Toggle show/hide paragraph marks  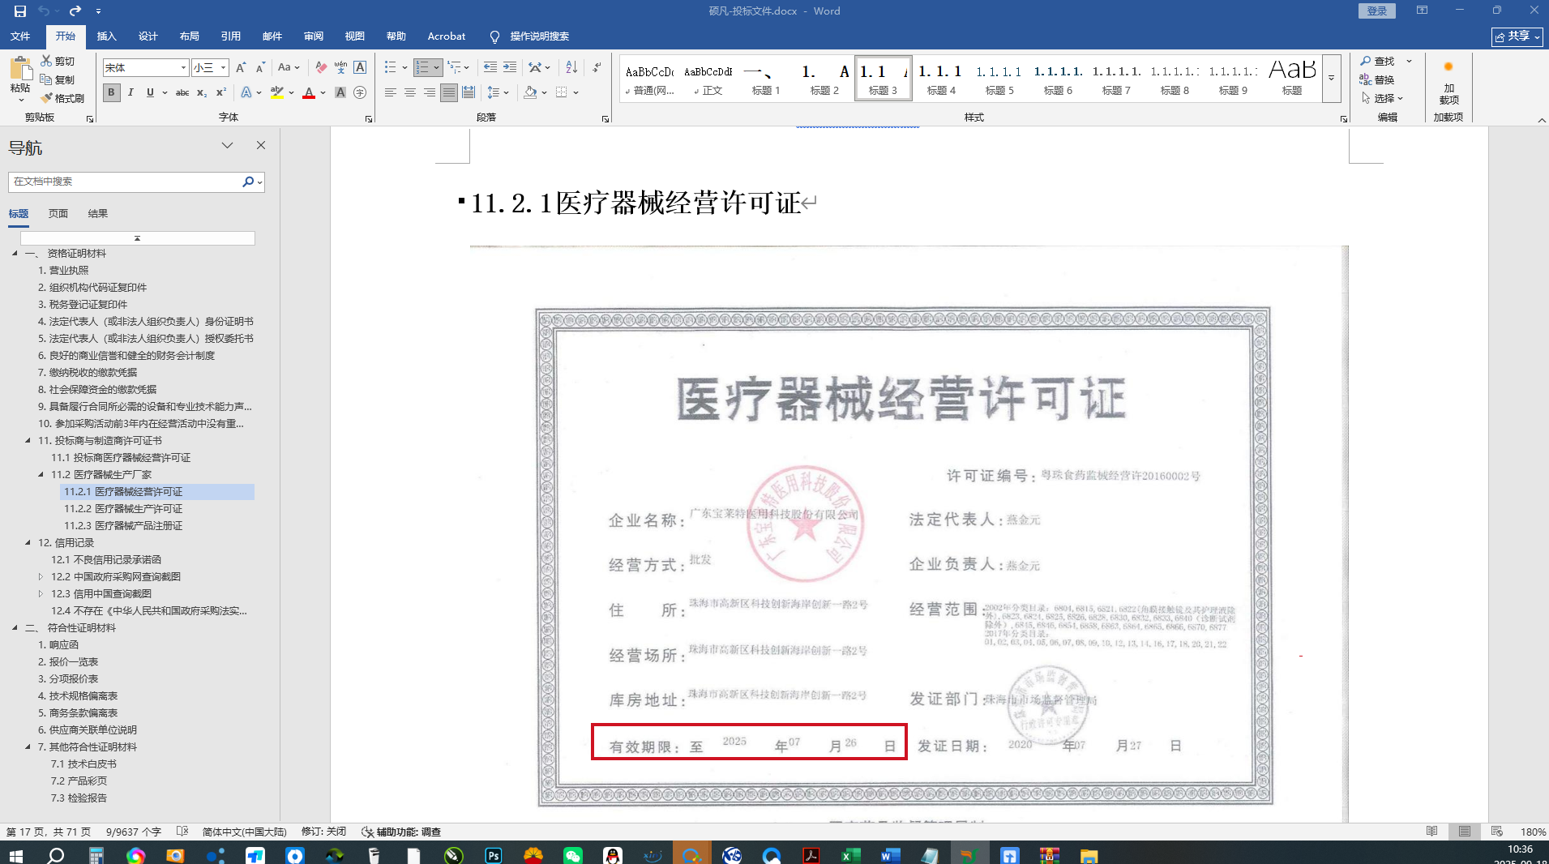597,68
